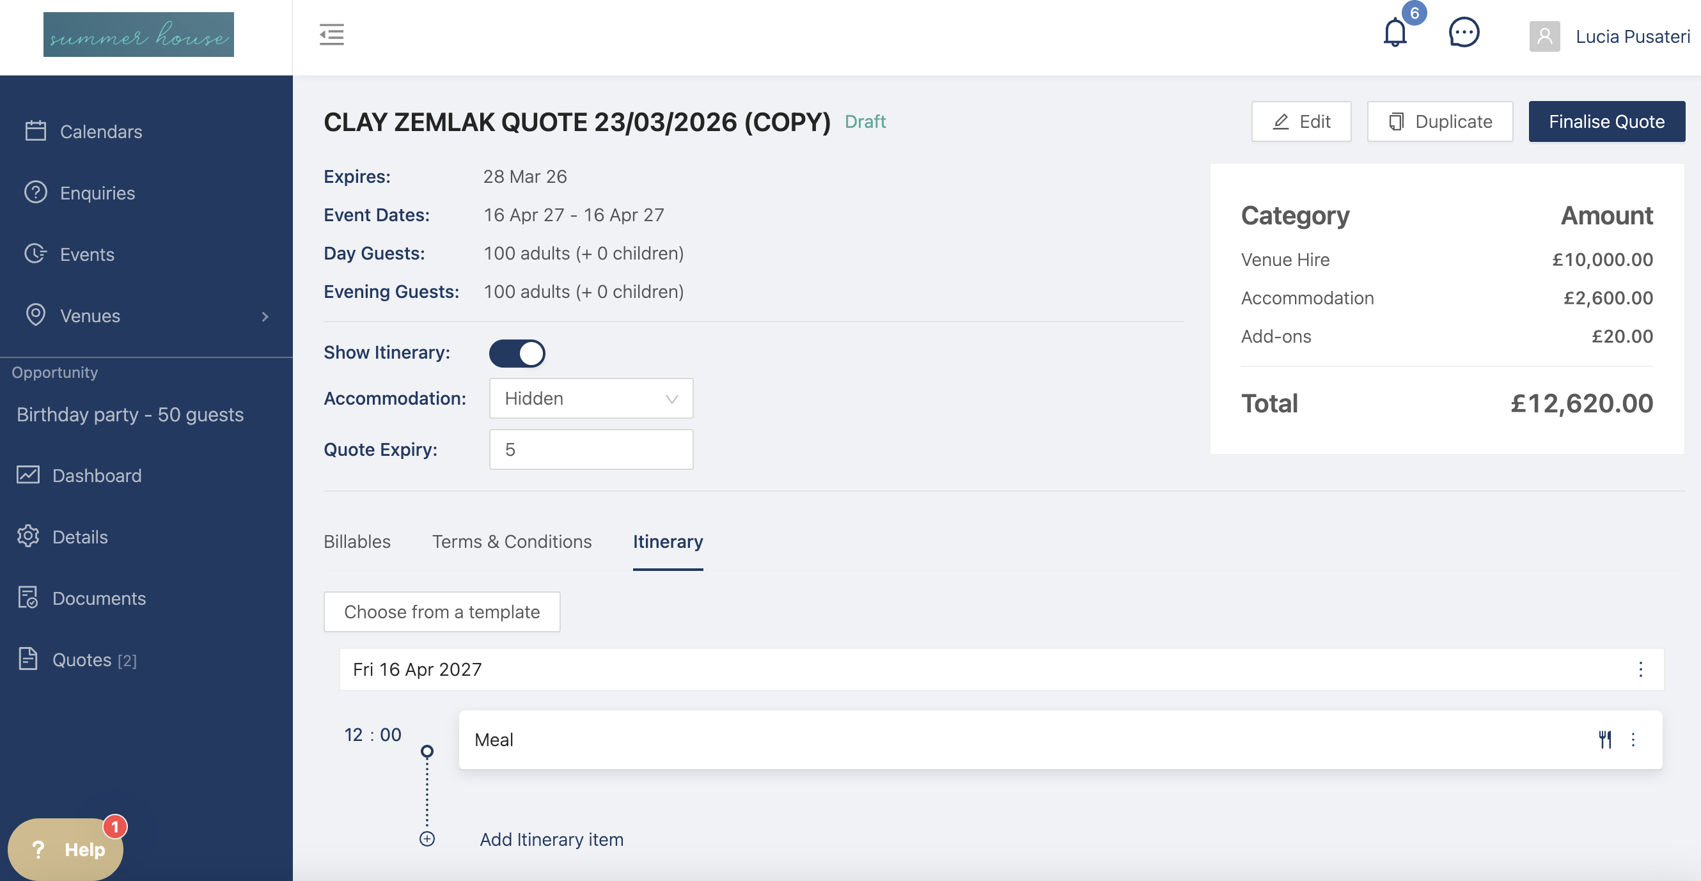Toggle the Show Itinerary switch
Screen dimensions: 1701x881
[517, 354]
